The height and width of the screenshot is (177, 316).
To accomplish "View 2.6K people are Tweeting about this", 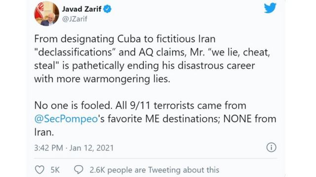I will coord(155,170).
